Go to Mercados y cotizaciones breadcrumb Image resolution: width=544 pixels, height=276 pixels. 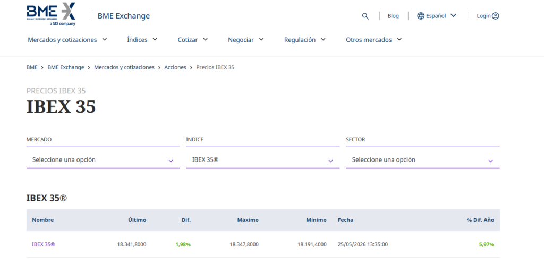tap(124, 67)
